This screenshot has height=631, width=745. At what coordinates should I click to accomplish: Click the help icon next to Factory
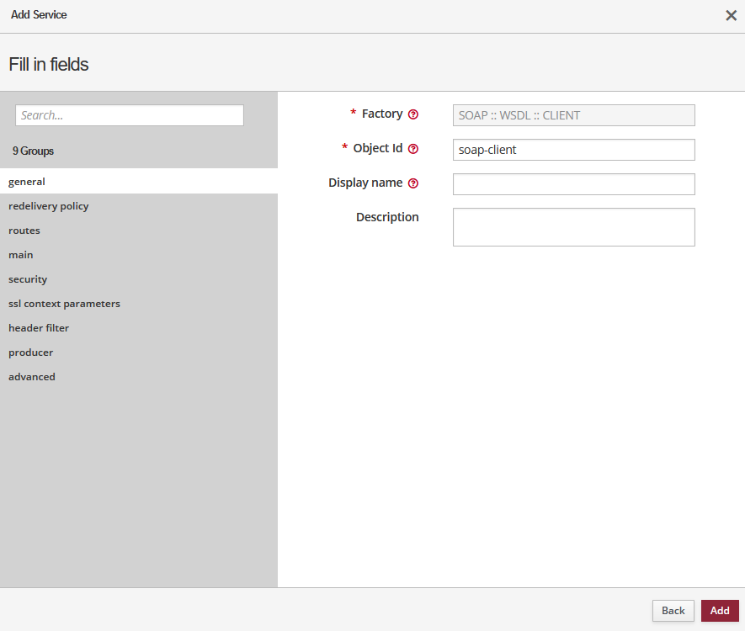(x=413, y=114)
